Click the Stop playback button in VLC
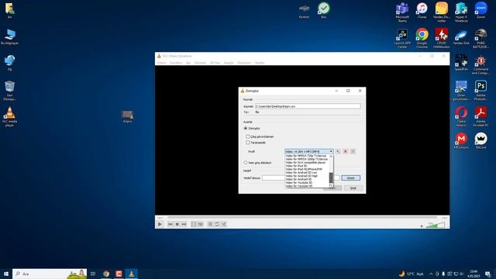 point(177,224)
